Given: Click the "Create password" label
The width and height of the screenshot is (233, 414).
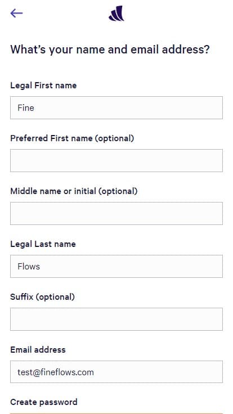Looking at the screenshot, I should point(44,402).
